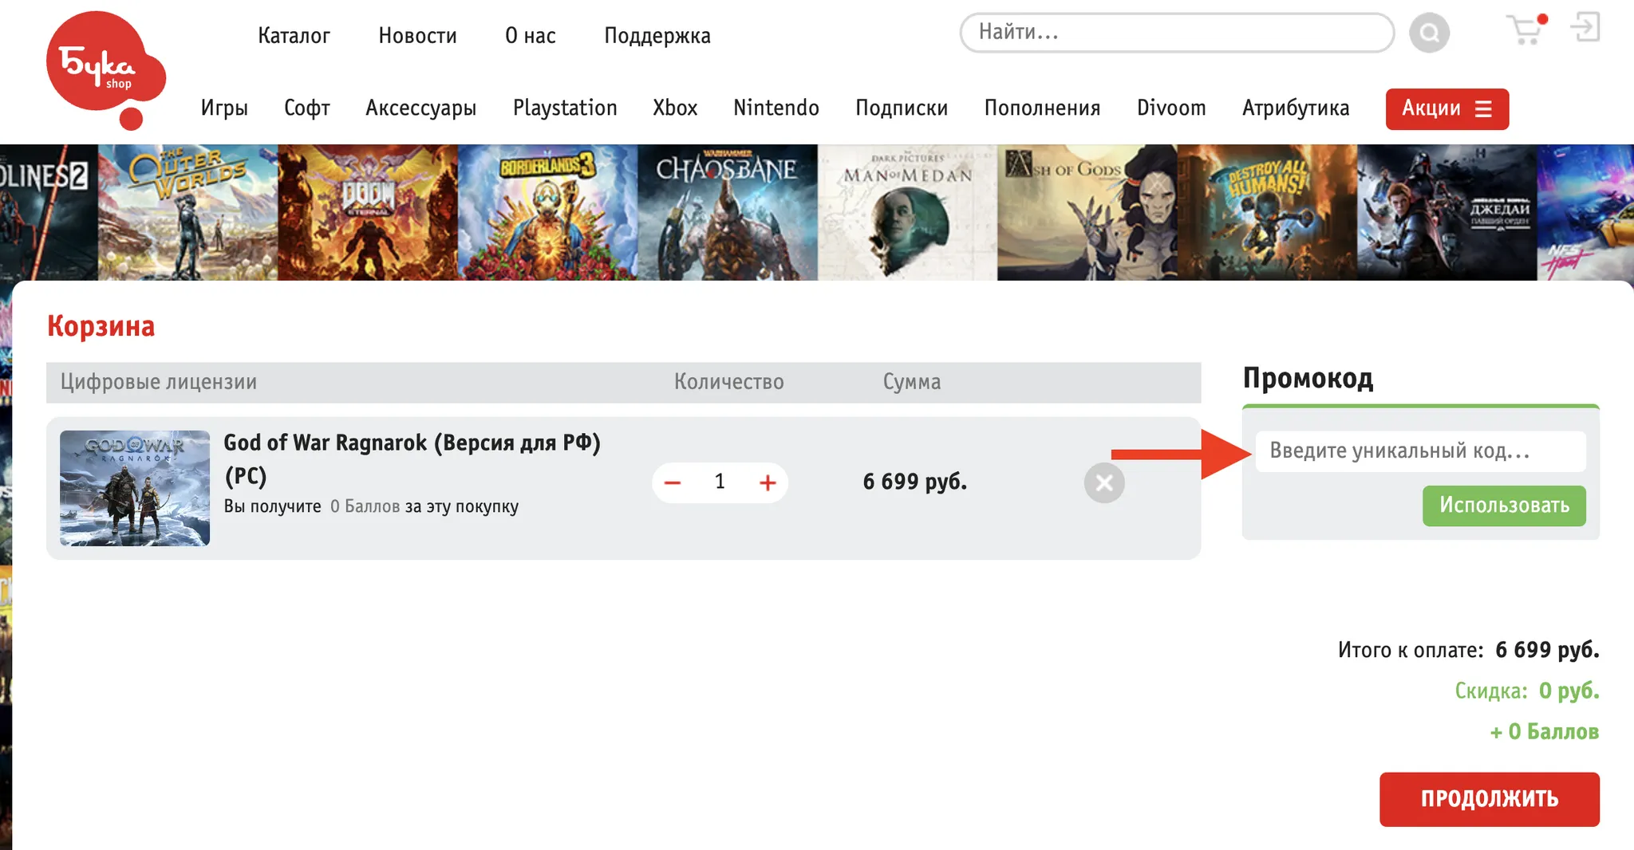Screen dimensions: 1634x850
Task: Open God of War Ragnarok product title
Action: coord(412,459)
